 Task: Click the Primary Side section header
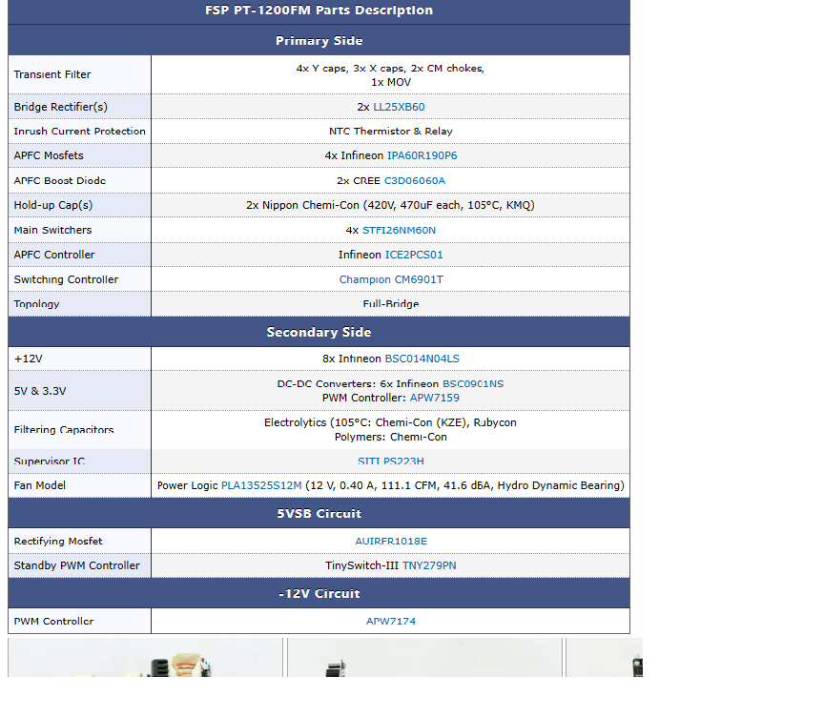(319, 40)
